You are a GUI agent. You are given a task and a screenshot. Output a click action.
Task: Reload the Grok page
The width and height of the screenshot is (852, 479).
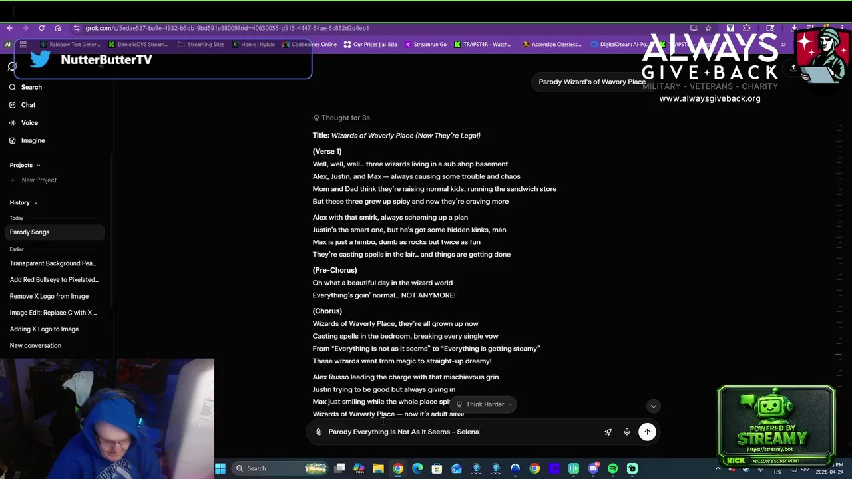(x=41, y=28)
